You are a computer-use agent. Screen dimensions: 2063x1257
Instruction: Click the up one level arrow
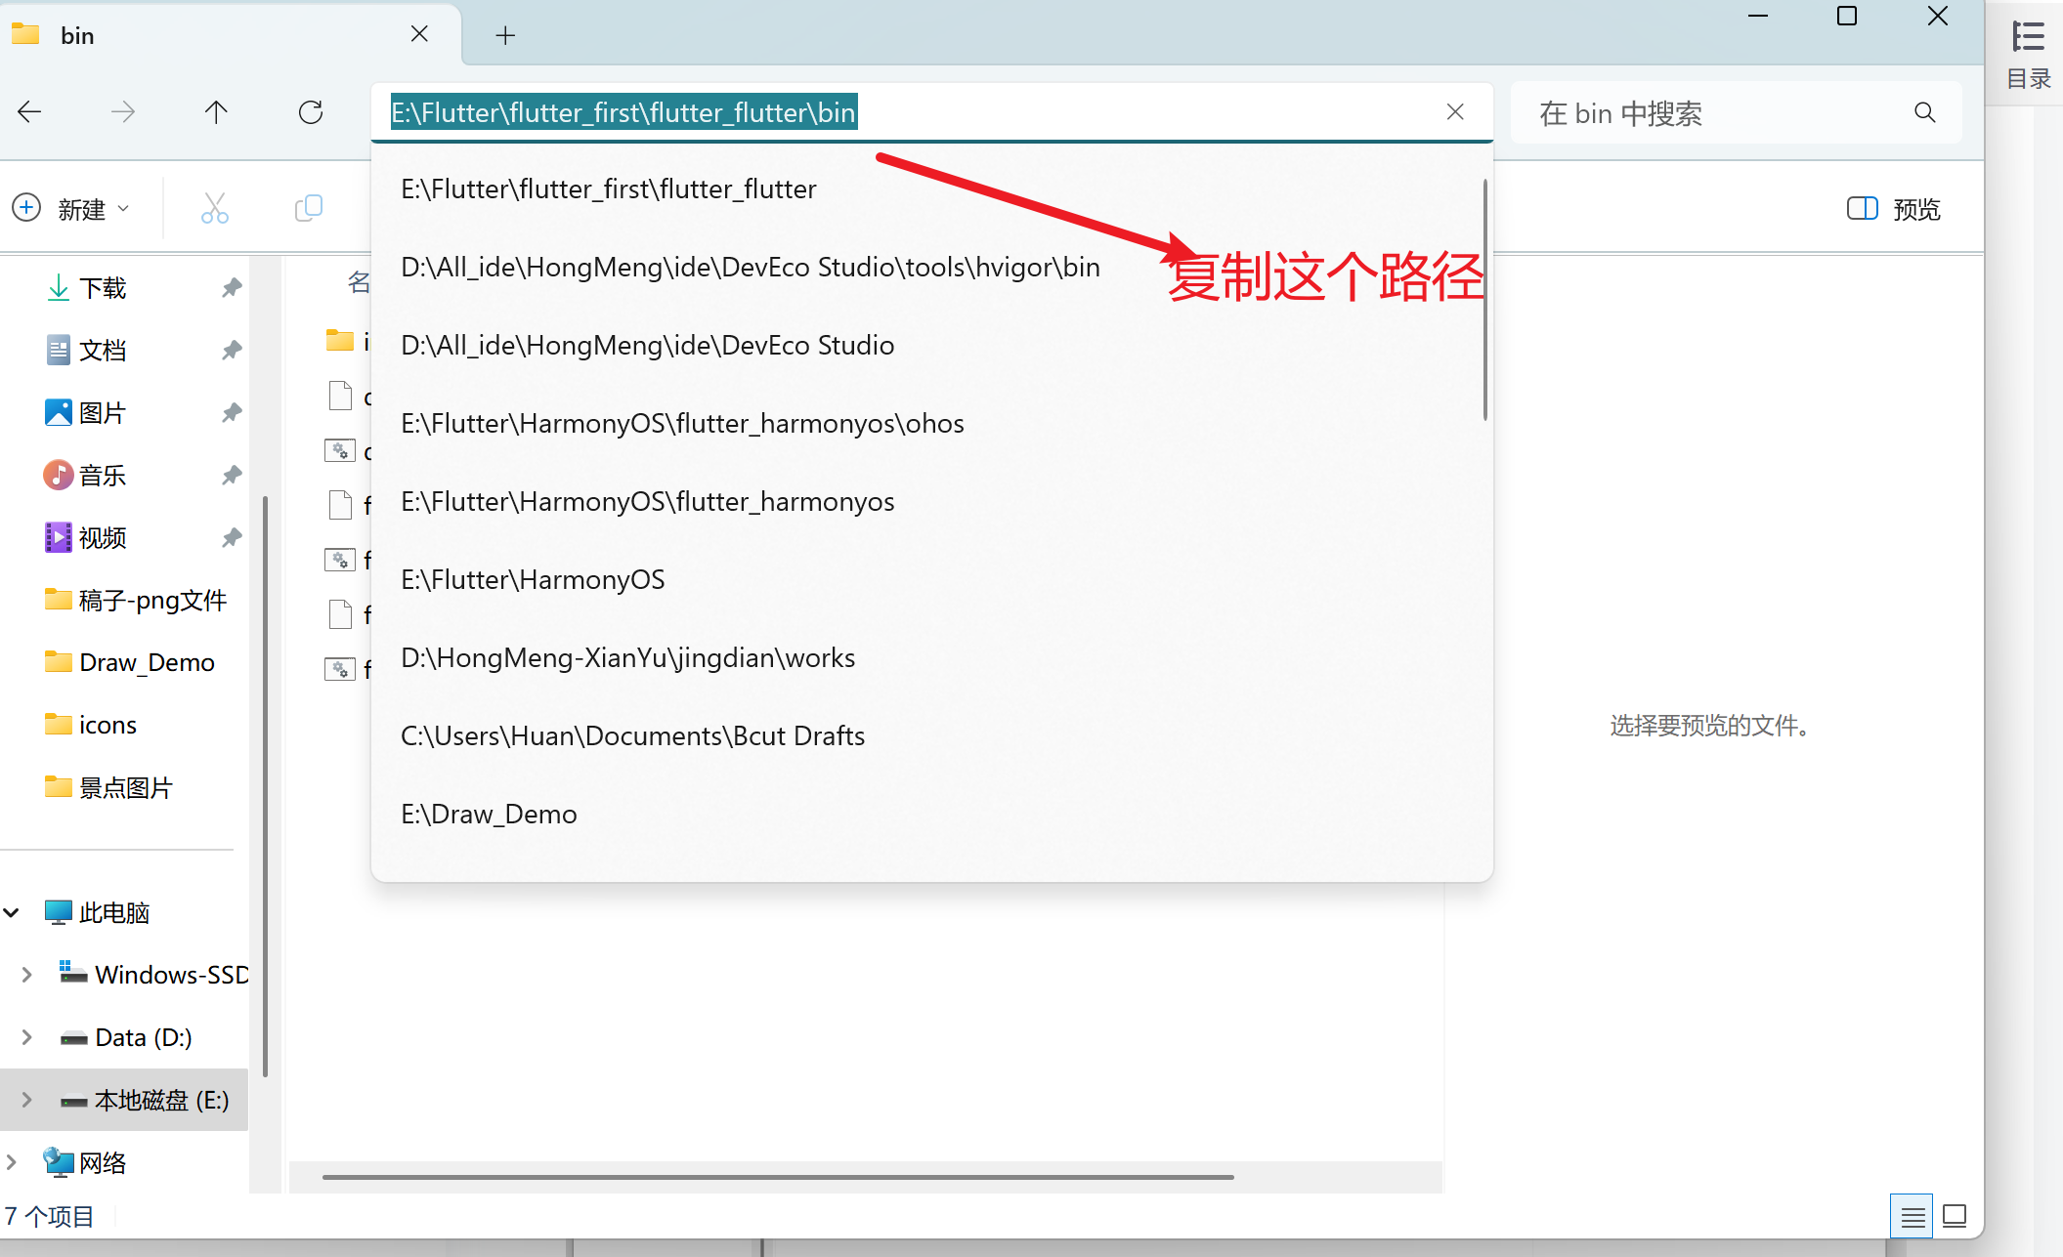coord(216,112)
